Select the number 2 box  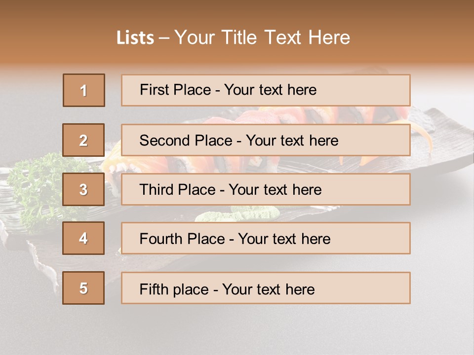click(x=83, y=140)
